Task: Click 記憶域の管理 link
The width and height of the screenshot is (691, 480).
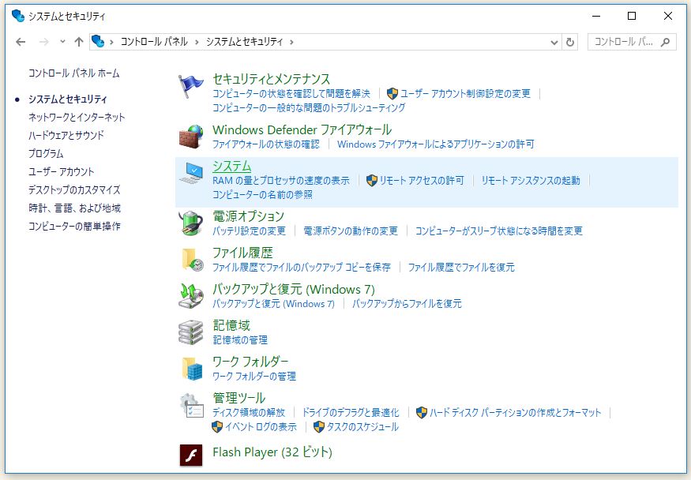Action: point(240,340)
